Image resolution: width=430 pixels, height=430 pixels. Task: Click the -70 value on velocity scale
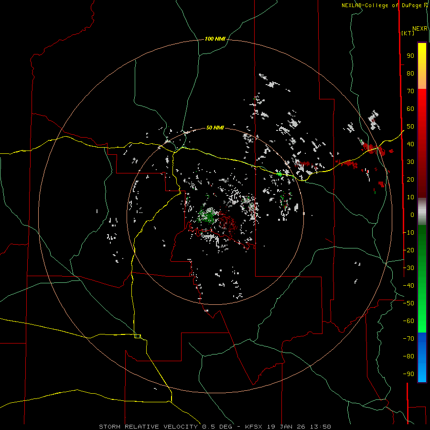(x=408, y=339)
